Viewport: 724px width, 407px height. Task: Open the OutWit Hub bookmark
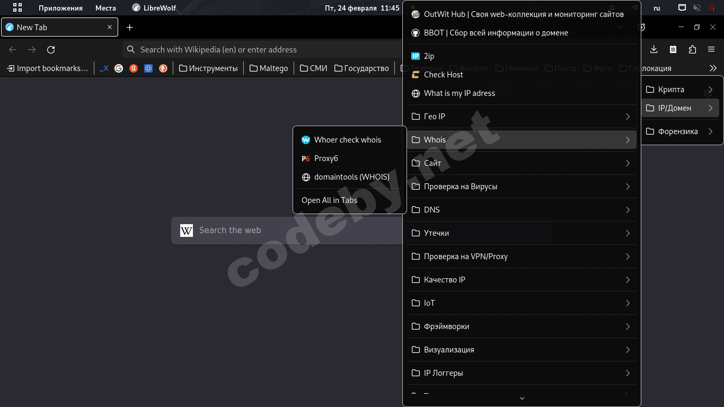[x=522, y=14]
